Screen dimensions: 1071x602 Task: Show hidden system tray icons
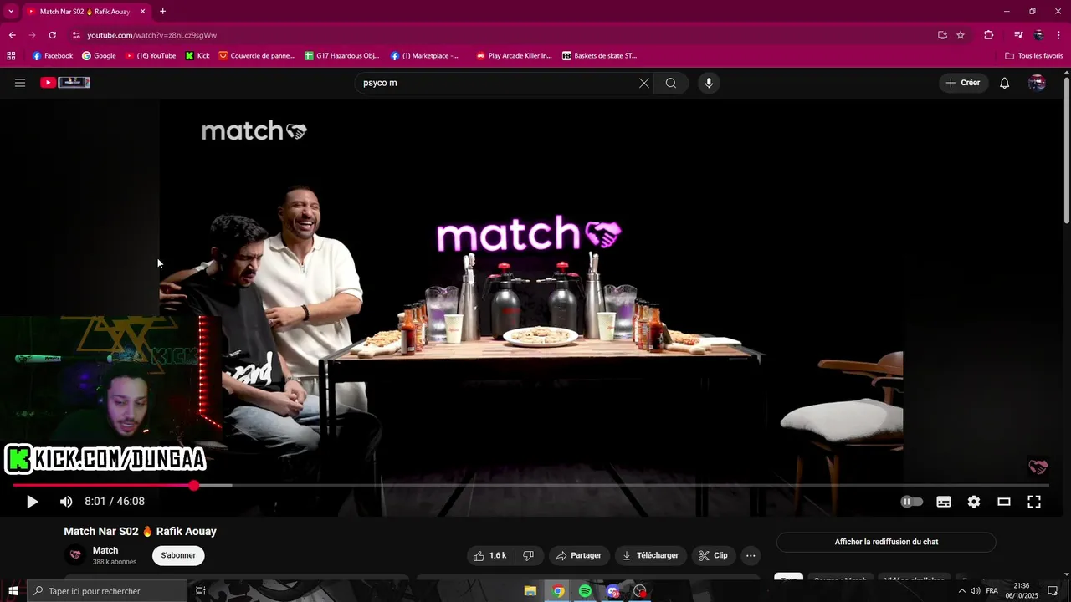(961, 591)
